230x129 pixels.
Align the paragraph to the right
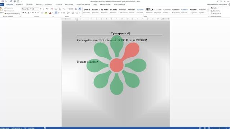pos(61,13)
